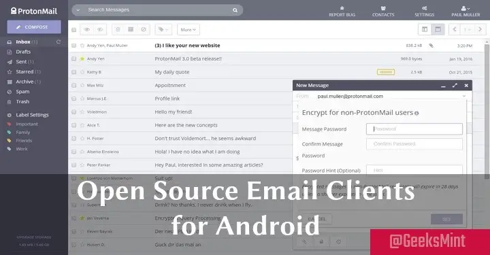The image size is (490, 255).
Task: Select the 'I like your new website' checkbox
Action: coord(73,46)
